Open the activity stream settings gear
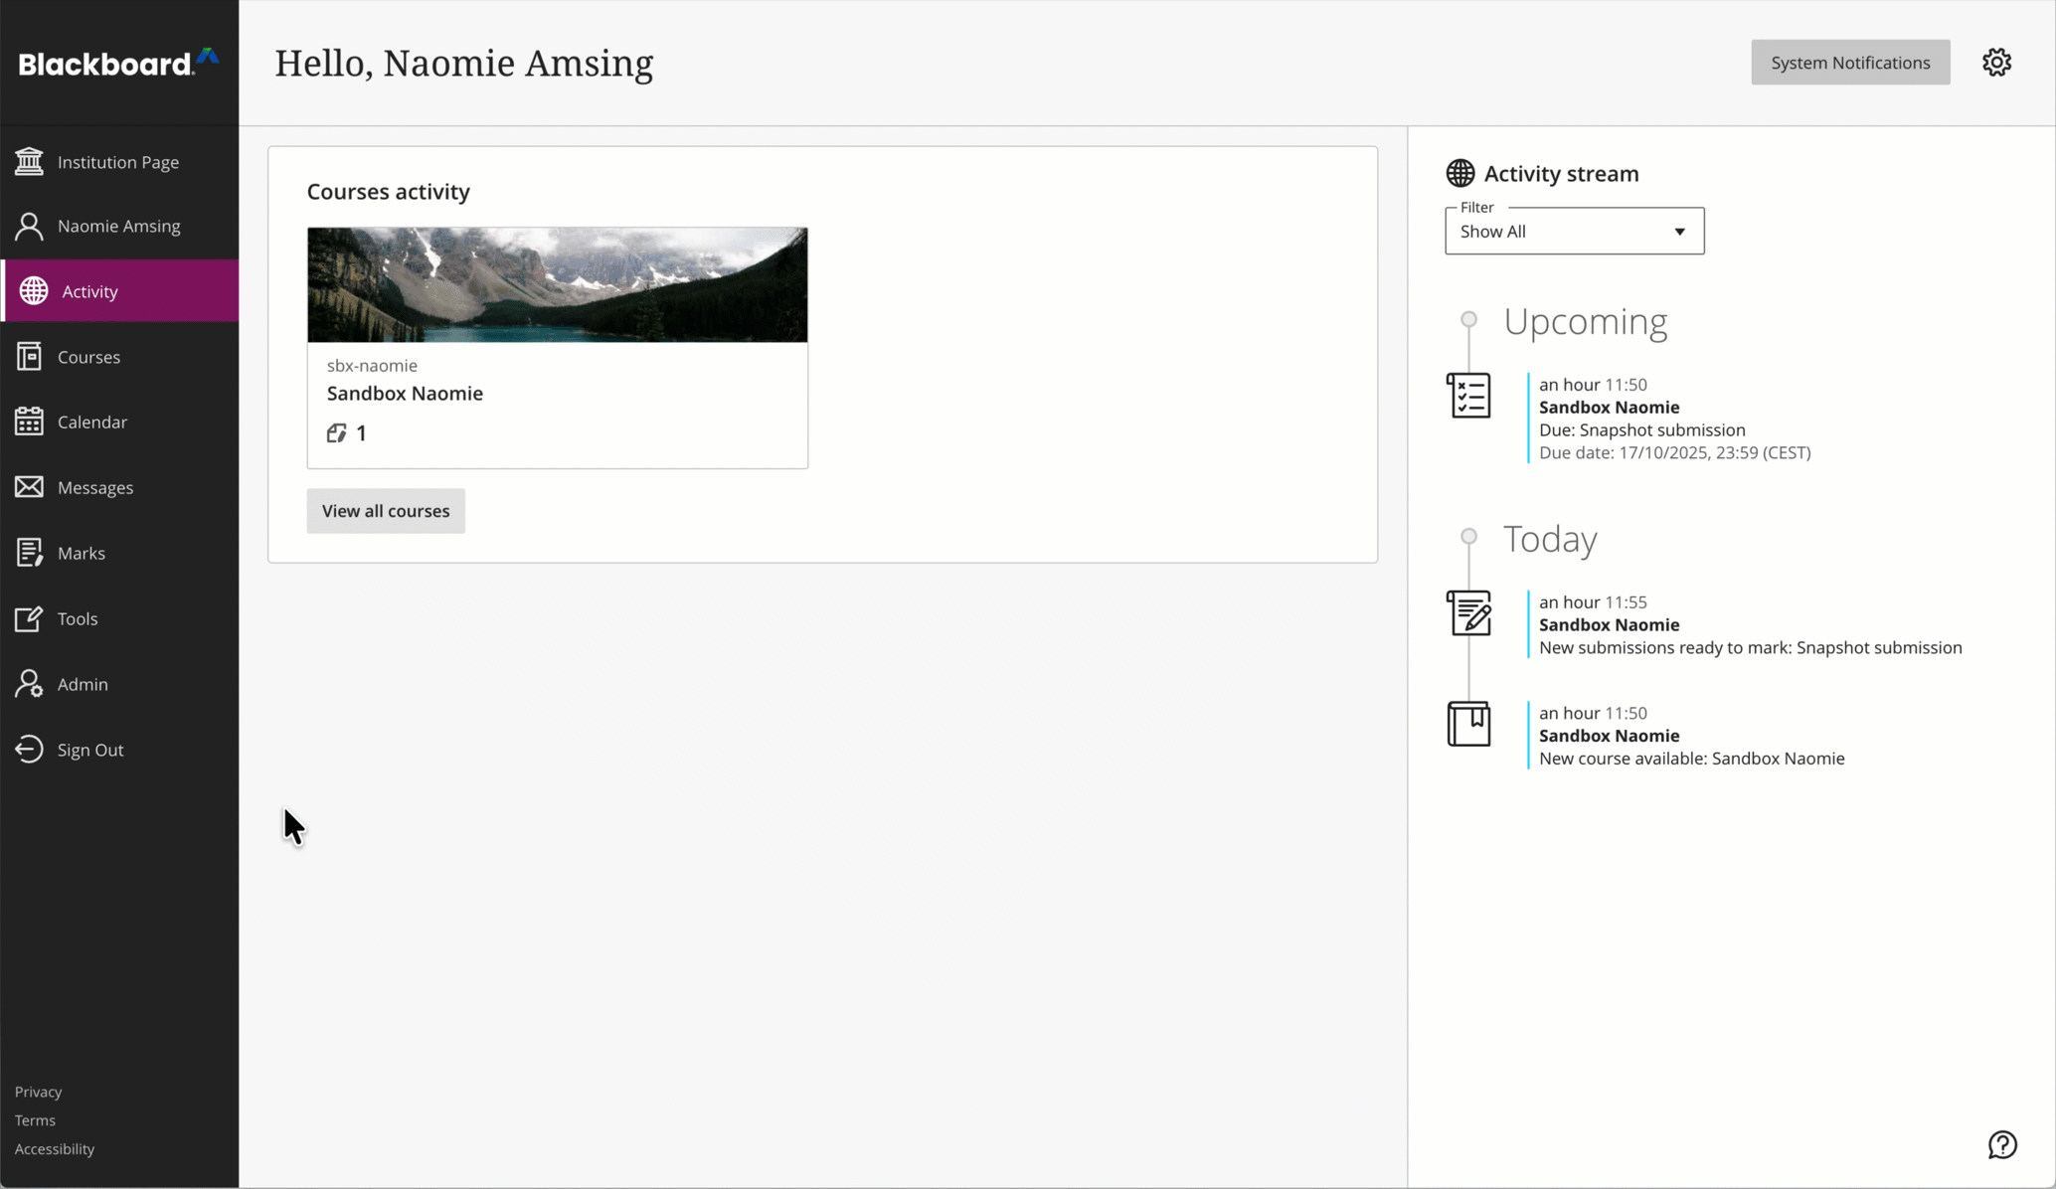This screenshot has height=1189, width=2056. click(1996, 63)
